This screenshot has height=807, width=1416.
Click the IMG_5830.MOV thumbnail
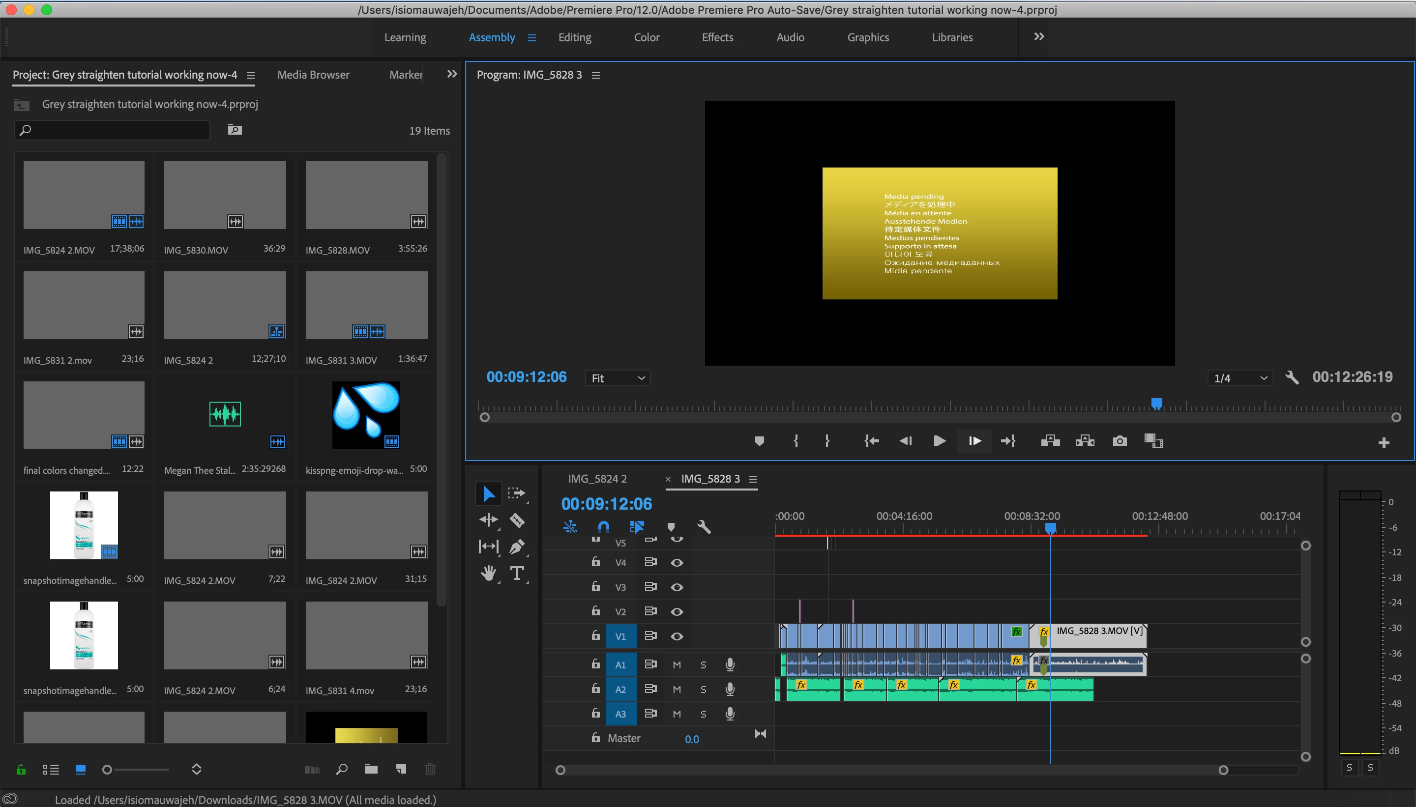[225, 195]
